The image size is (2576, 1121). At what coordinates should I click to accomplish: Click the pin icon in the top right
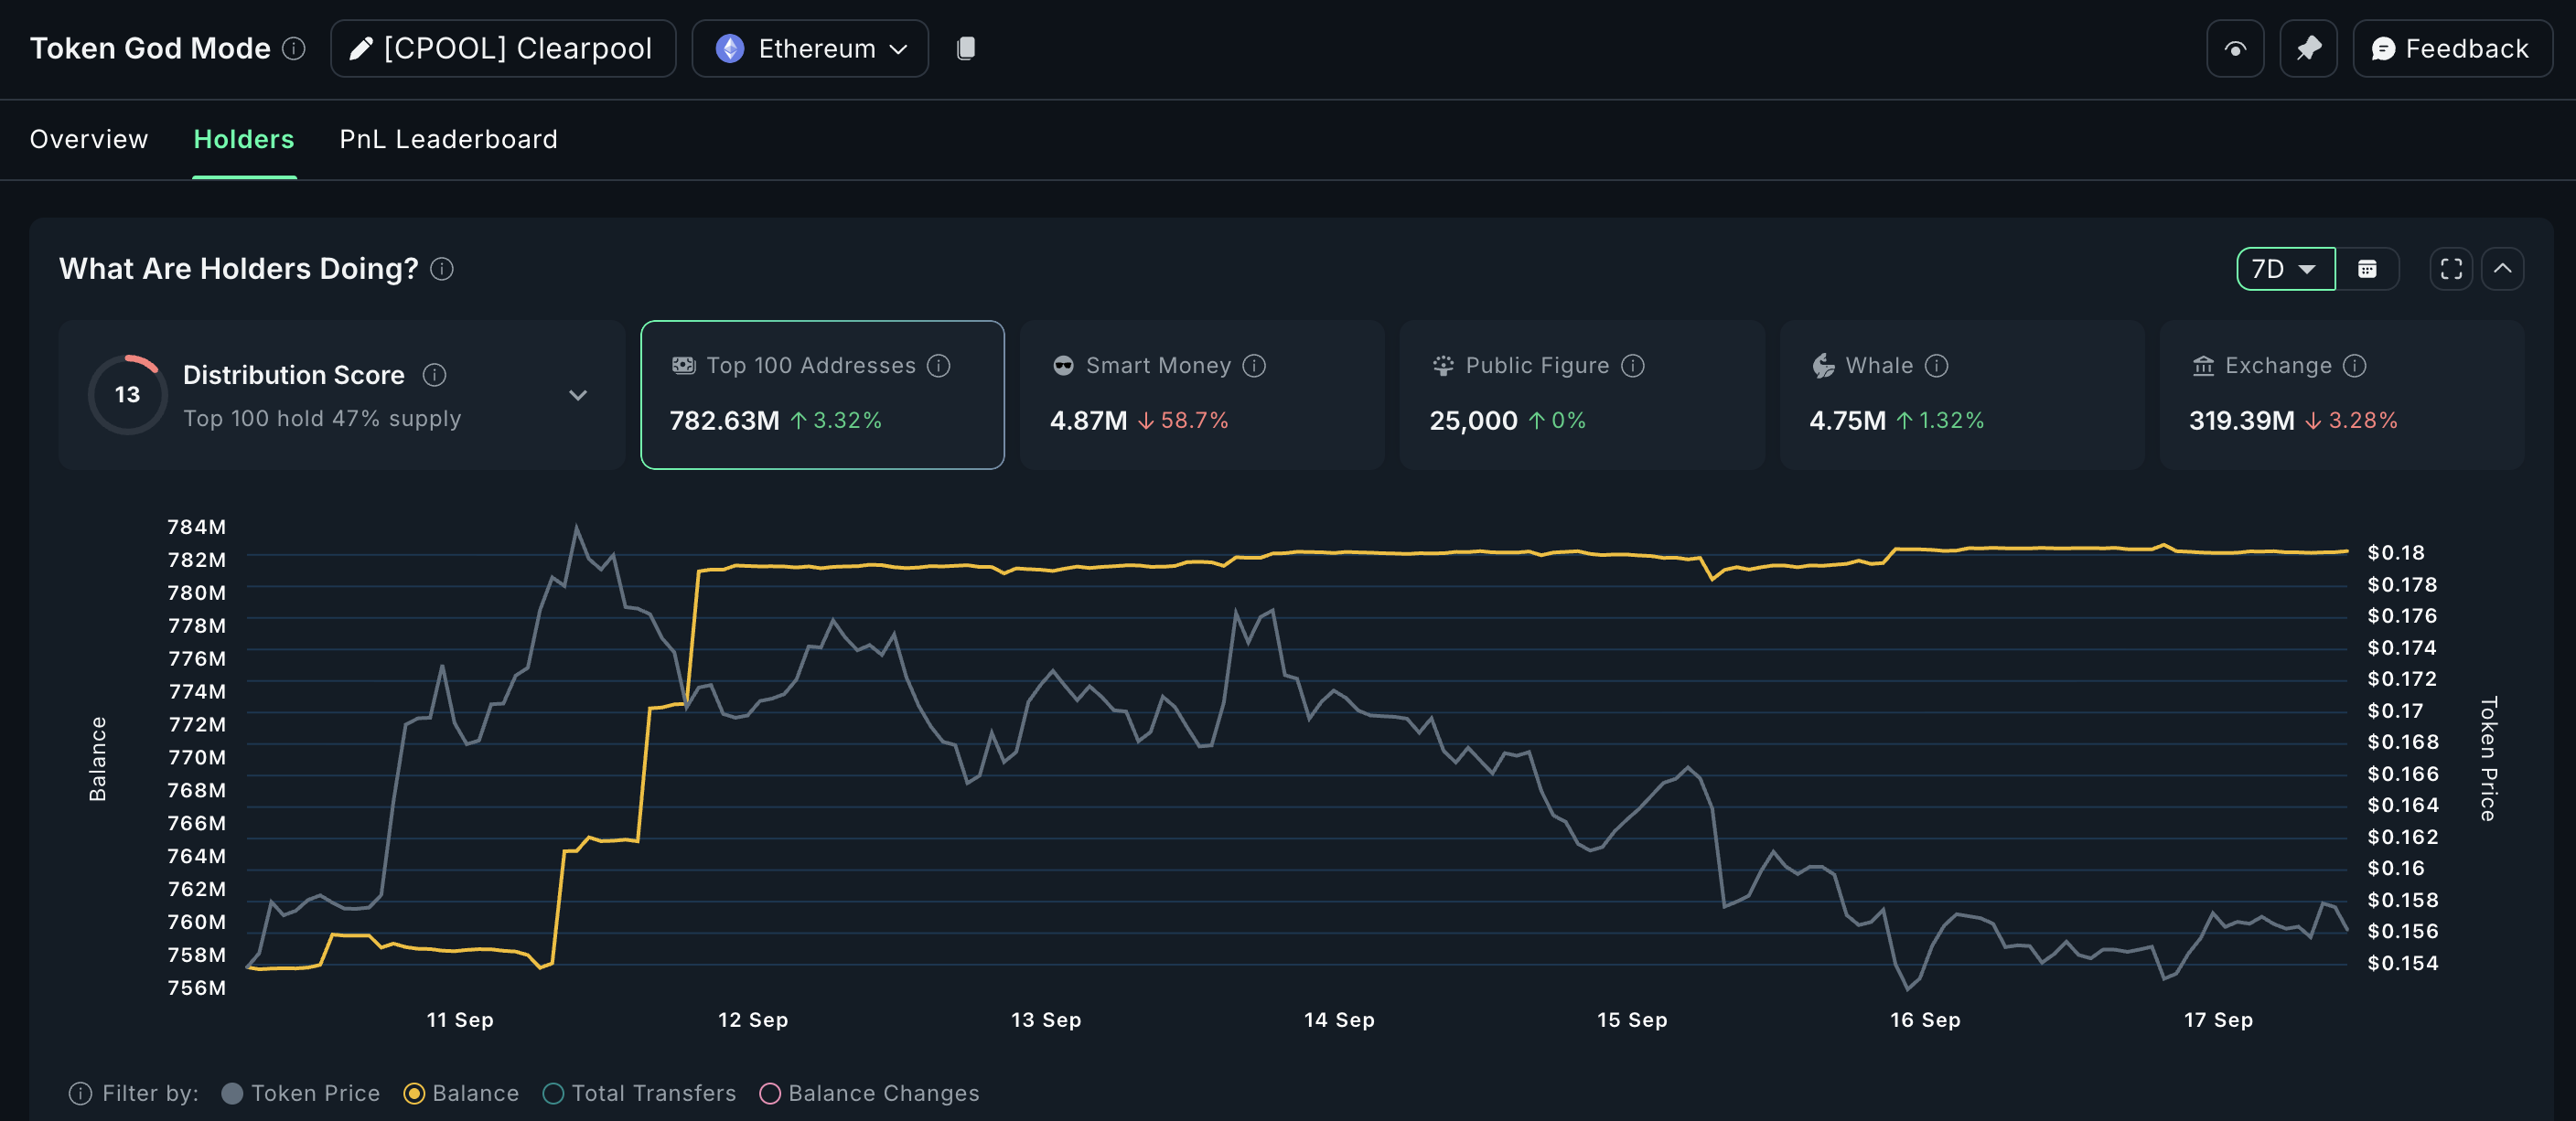coord(2309,48)
